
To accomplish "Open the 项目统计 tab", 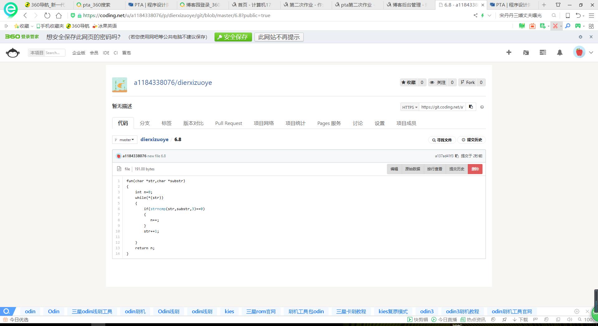I will (x=296, y=123).
